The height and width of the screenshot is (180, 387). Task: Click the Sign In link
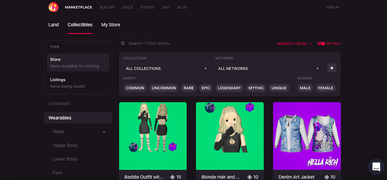tap(333, 7)
